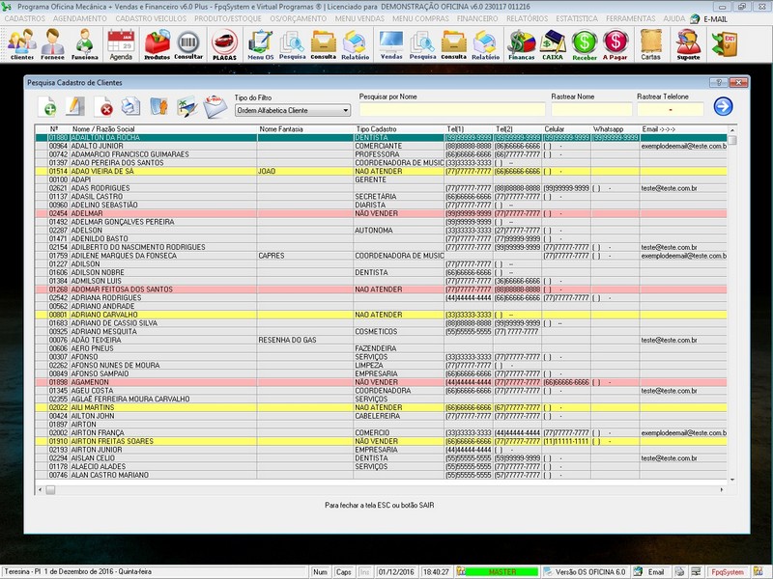Click the add new client icon

(x=47, y=106)
